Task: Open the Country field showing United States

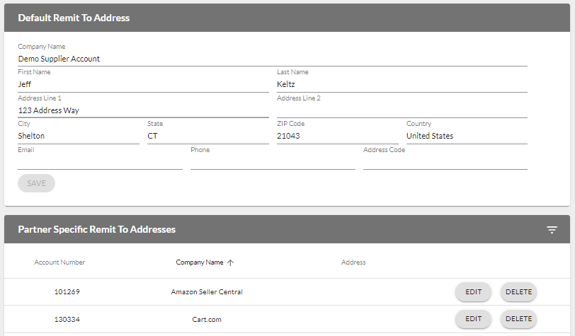Action: (x=466, y=136)
